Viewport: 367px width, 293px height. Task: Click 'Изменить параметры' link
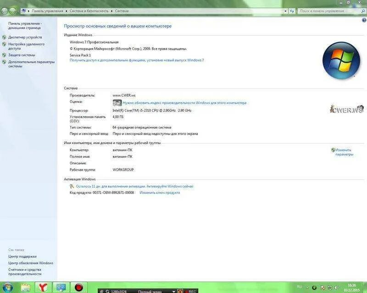click(x=344, y=152)
